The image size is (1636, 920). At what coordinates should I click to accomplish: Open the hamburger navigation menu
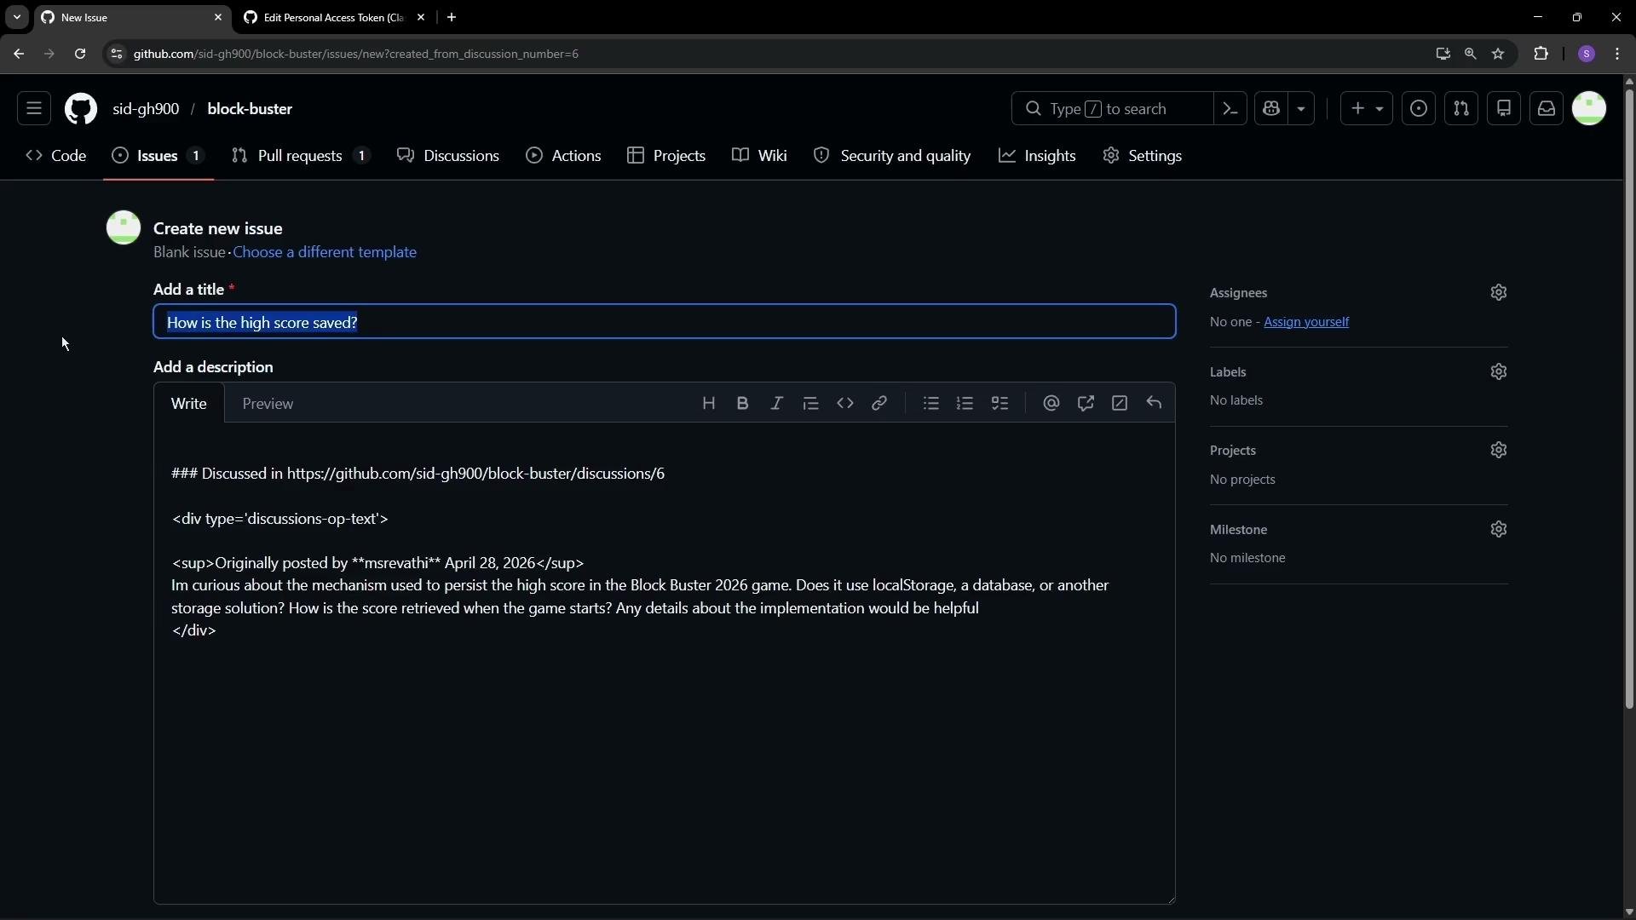click(34, 109)
